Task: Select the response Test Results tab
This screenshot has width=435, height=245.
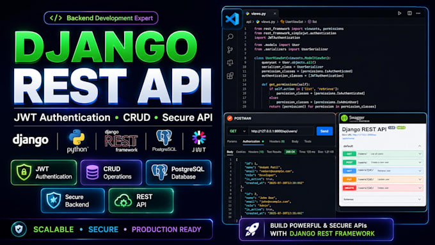Action: (274, 152)
